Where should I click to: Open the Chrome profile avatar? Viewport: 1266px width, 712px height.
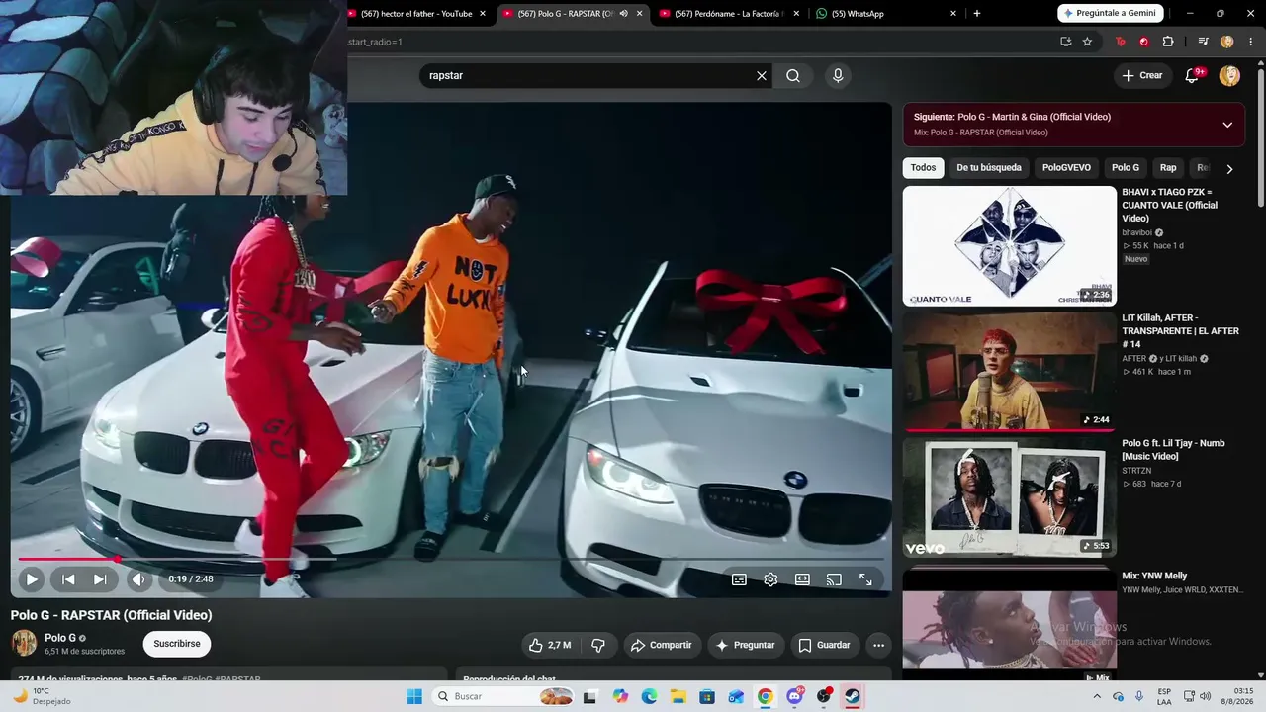tap(1227, 42)
